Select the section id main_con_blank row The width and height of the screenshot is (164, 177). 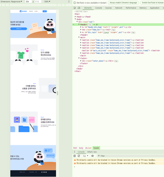[118, 51]
